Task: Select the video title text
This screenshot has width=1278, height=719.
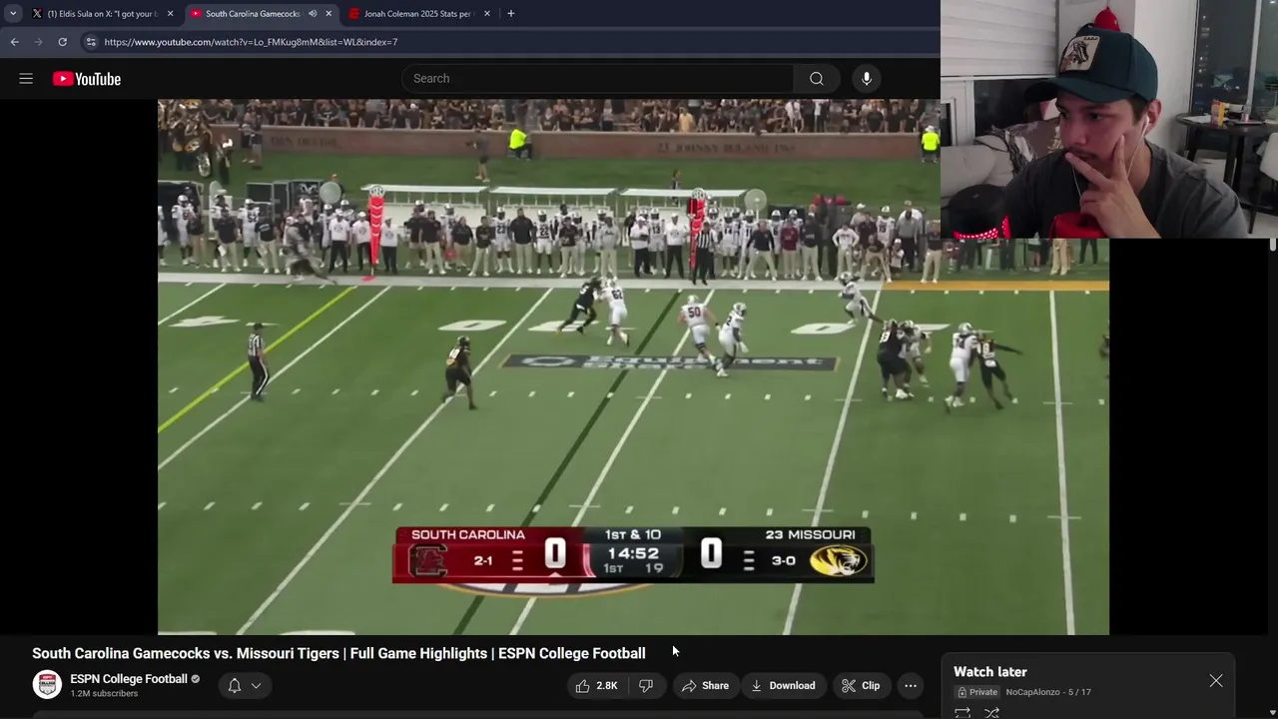Action: coord(338,653)
